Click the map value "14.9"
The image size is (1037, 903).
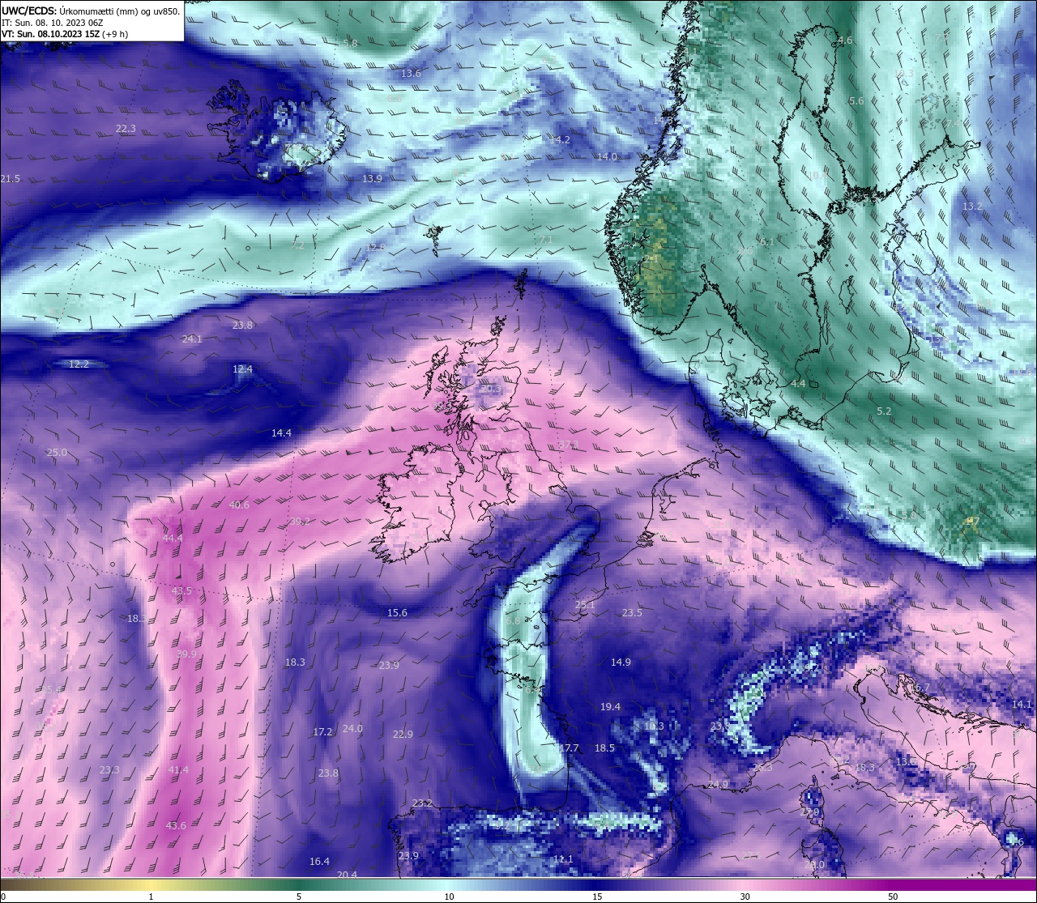pyautogui.click(x=621, y=662)
